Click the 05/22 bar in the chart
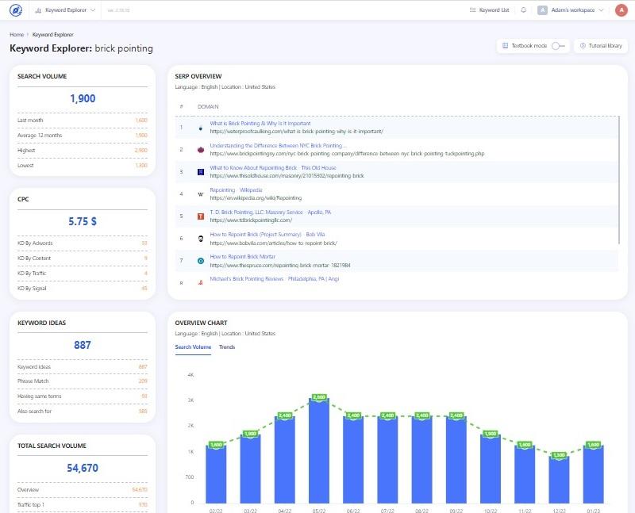The width and height of the screenshot is (635, 513). (x=319, y=452)
